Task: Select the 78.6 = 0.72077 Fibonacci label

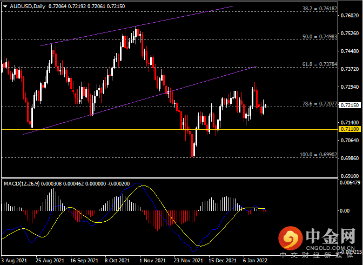Action: pos(320,104)
